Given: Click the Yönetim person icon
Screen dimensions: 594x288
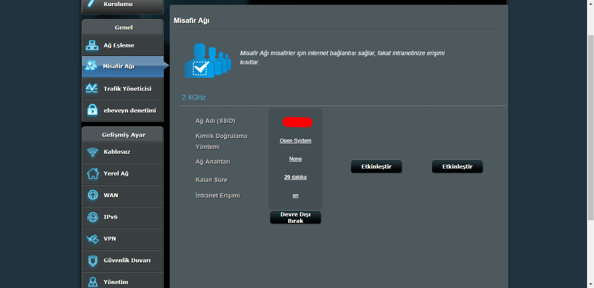Looking at the screenshot, I should pos(93,282).
